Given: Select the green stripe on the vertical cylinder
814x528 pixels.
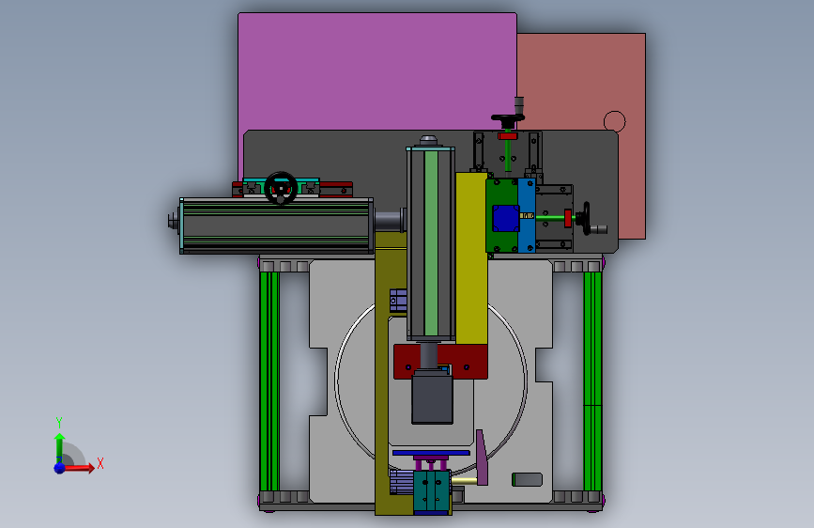Looking at the screenshot, I should click(431, 243).
